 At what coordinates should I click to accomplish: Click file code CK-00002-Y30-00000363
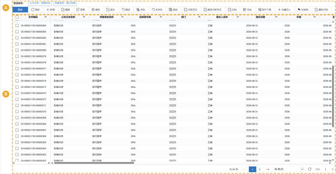[33, 155]
